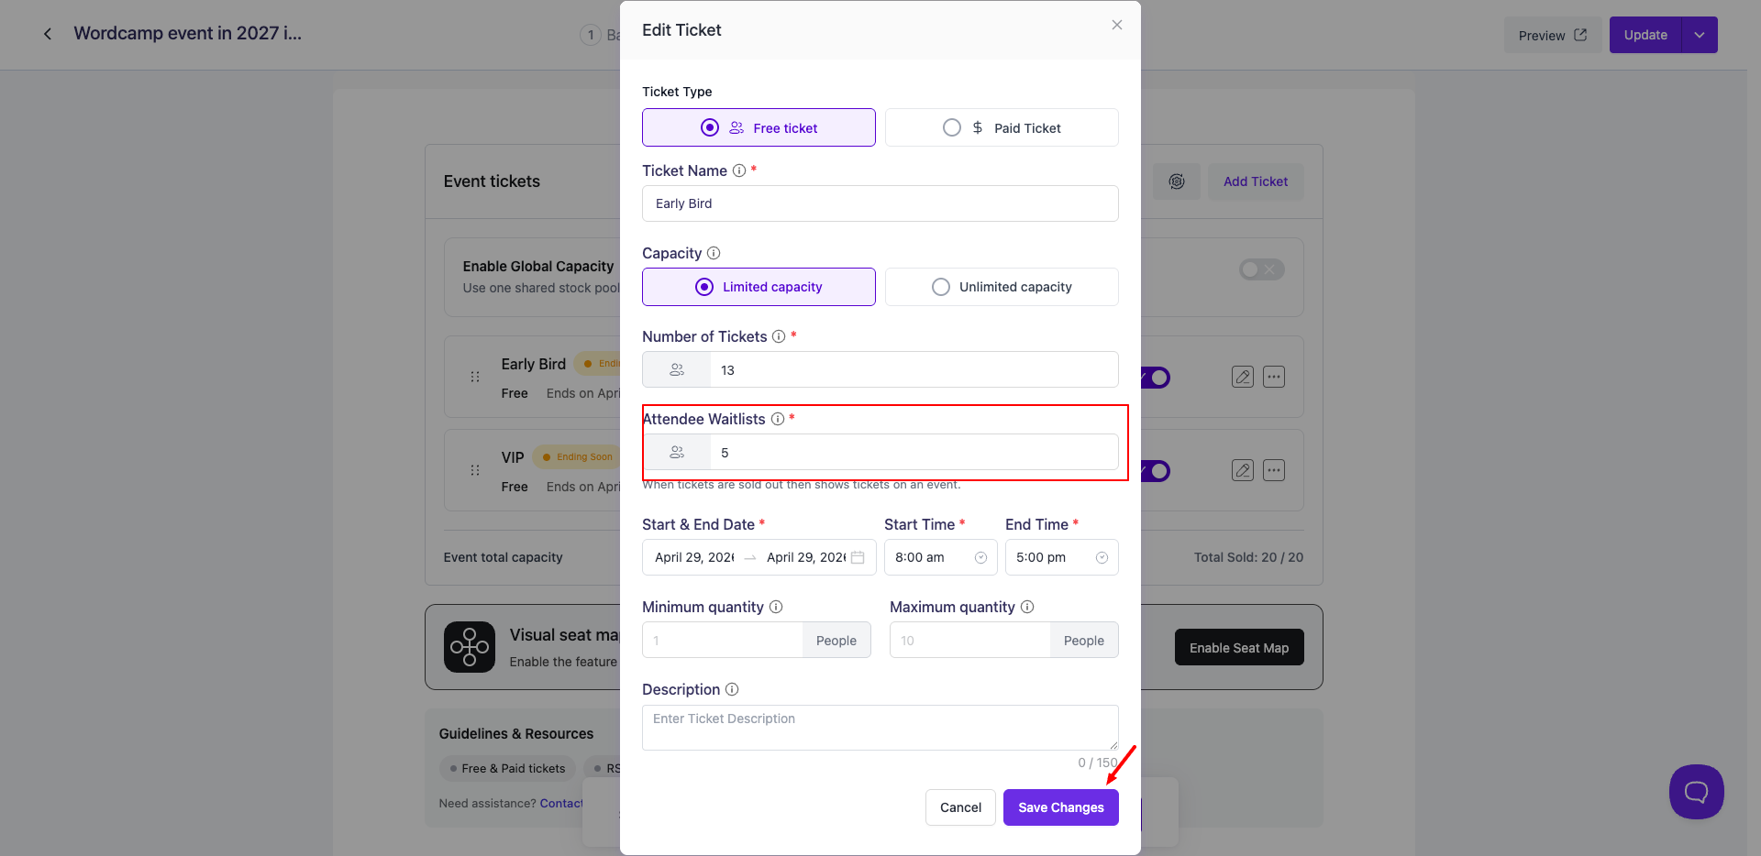This screenshot has height=856, width=1761.
Task: Click the Save Changes button
Action: [1060, 807]
